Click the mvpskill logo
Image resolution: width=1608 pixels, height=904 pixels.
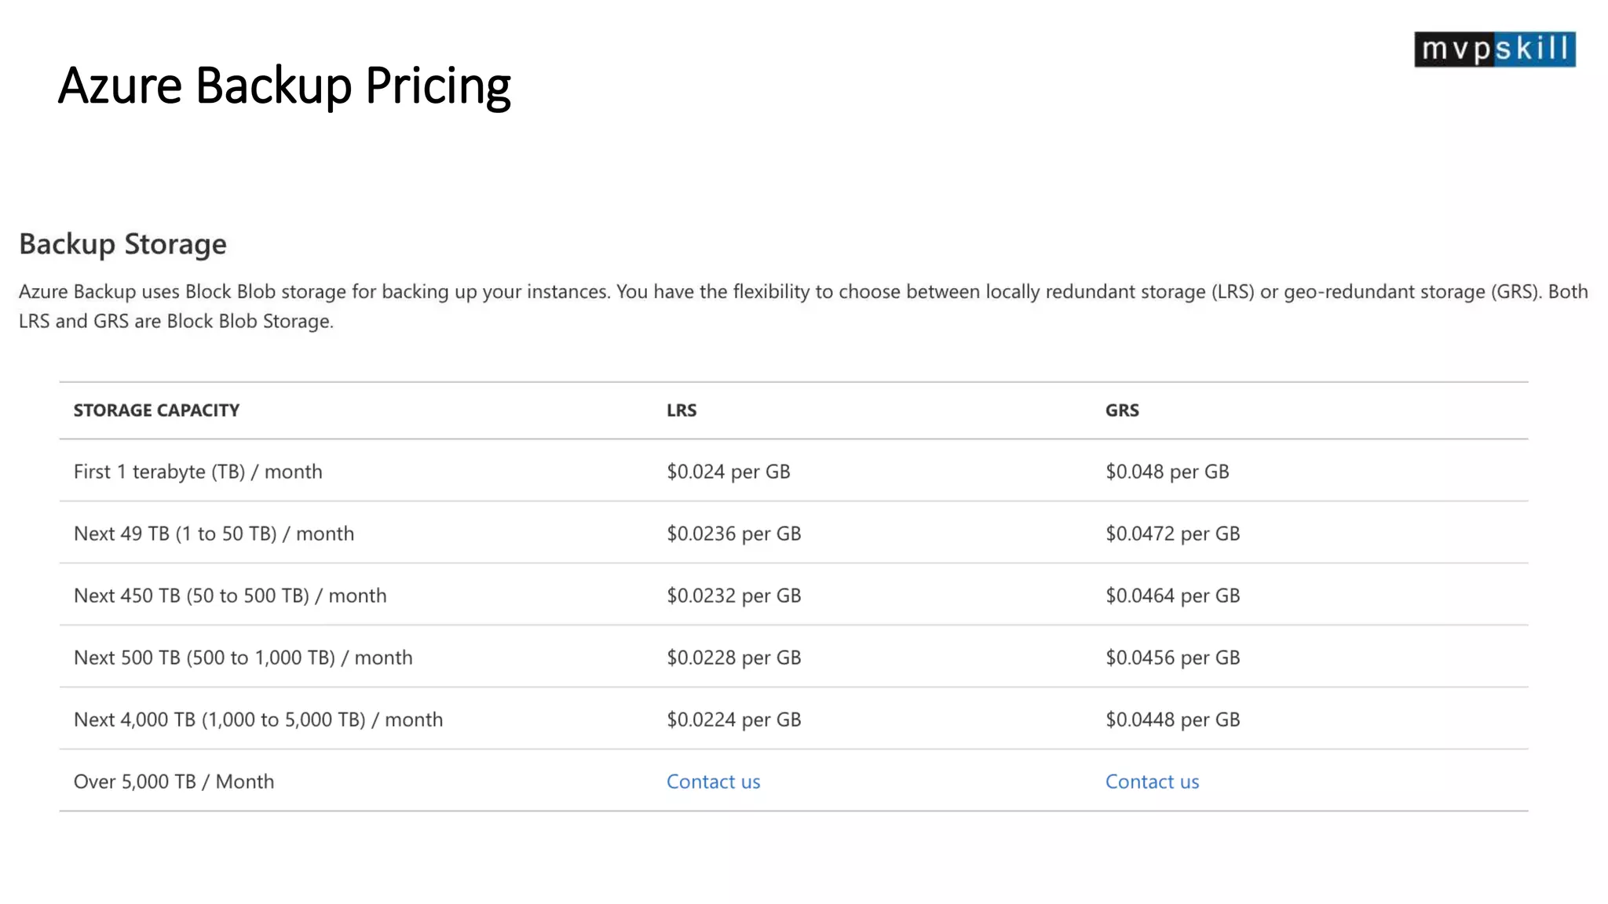pos(1494,49)
